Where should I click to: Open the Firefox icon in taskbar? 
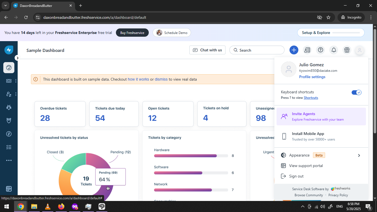[x=61, y=206]
